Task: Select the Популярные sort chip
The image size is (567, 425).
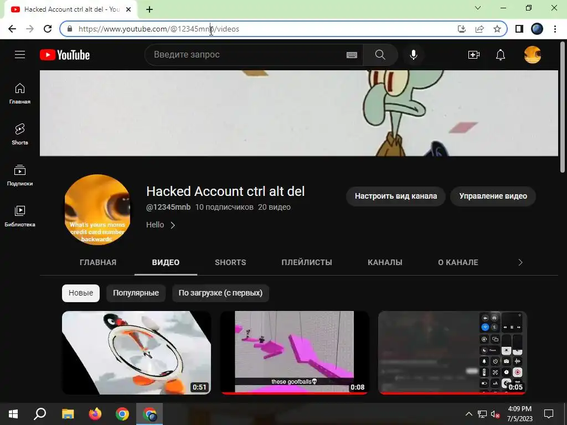Action: pos(136,293)
